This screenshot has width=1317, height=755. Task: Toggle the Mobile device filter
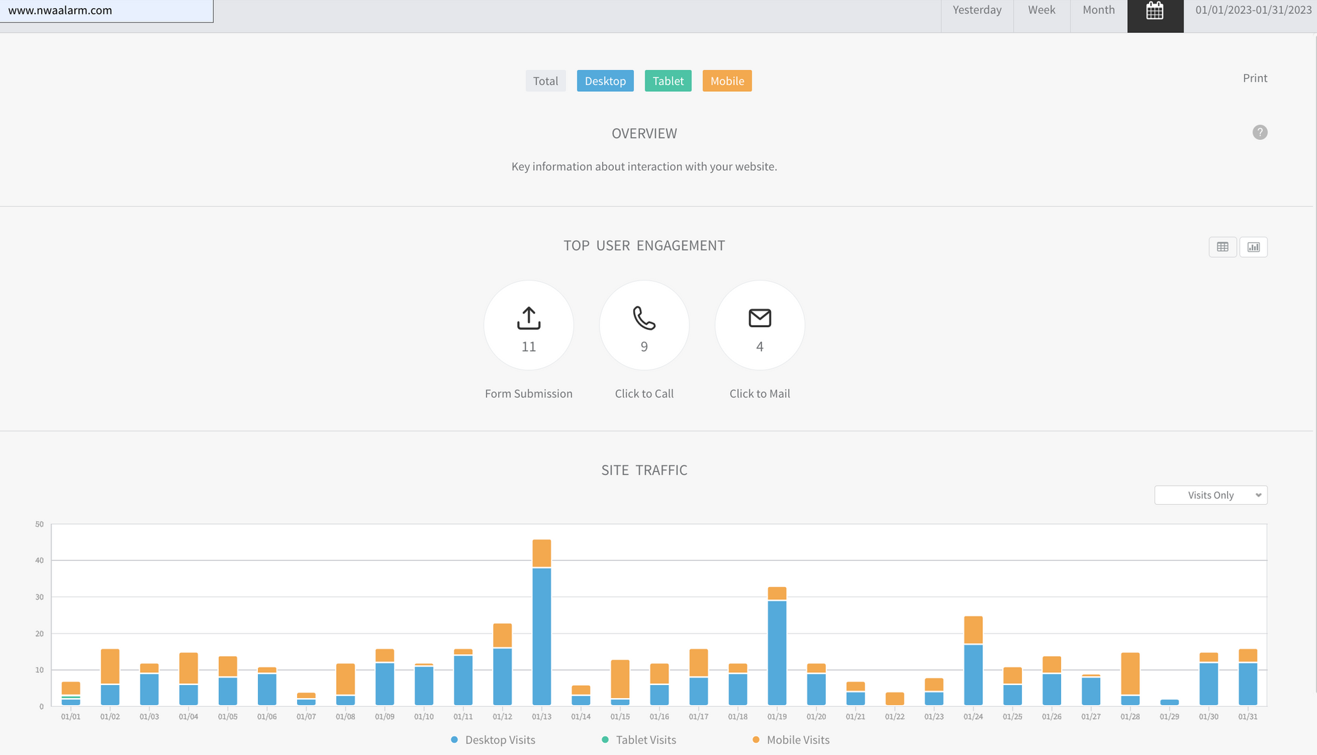tap(726, 81)
